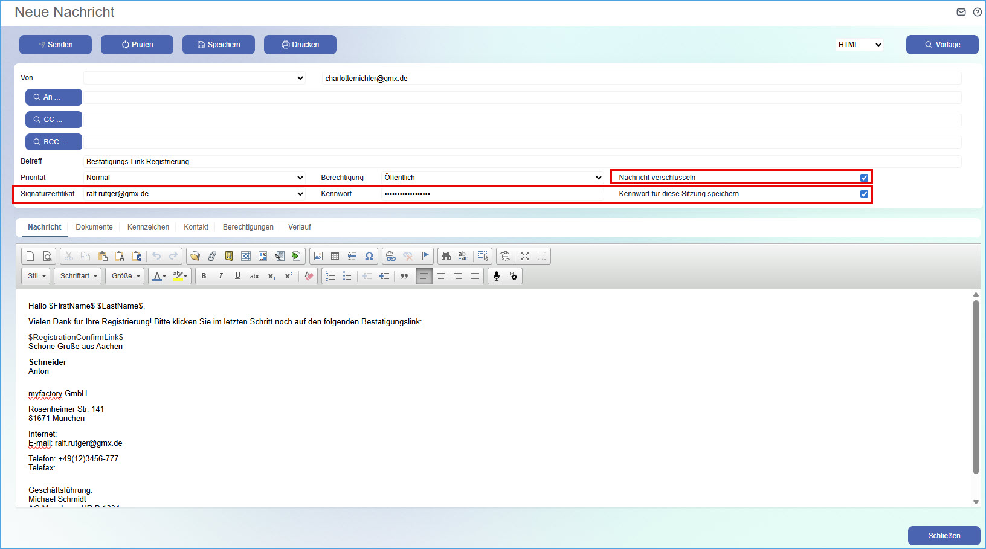Screen dimensions: 986x549
Task: Click the find binoculars icon
Action: [x=446, y=256]
